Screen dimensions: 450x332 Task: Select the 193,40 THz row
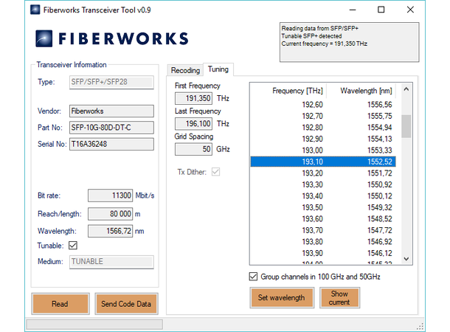(x=323, y=196)
